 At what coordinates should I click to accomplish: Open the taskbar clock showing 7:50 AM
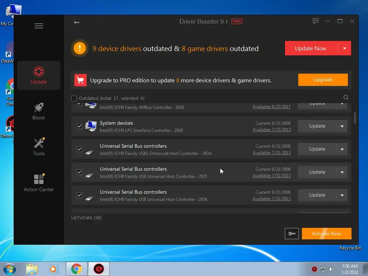pyautogui.click(x=350, y=269)
